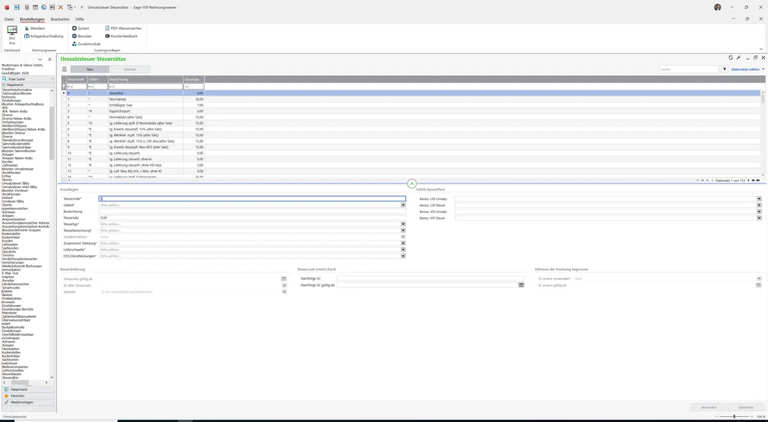Click the grid's vertical scrollbar

[762, 133]
